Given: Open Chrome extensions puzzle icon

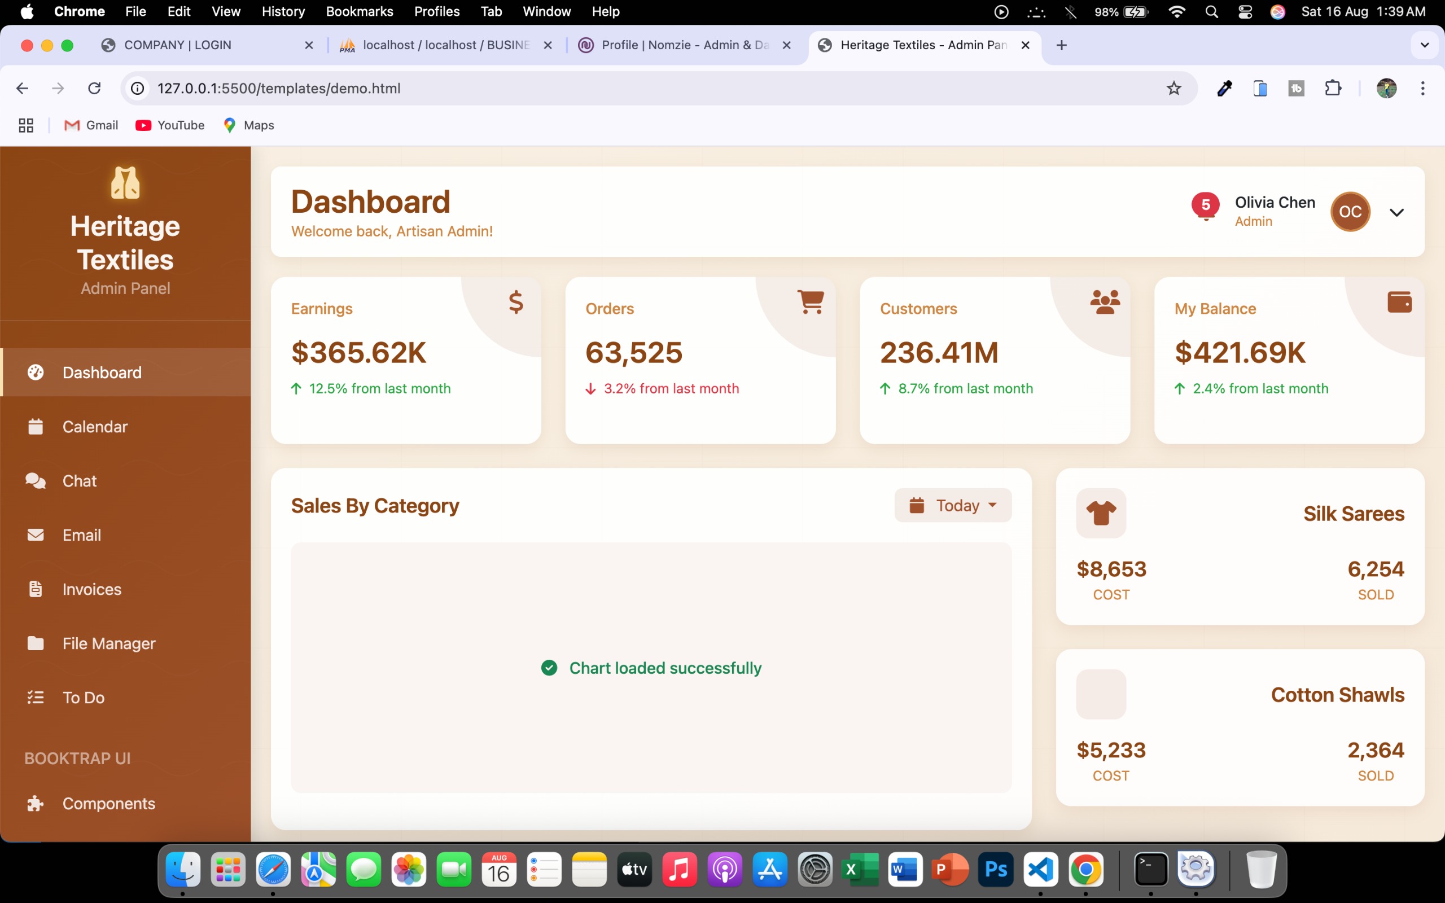Looking at the screenshot, I should (1333, 89).
